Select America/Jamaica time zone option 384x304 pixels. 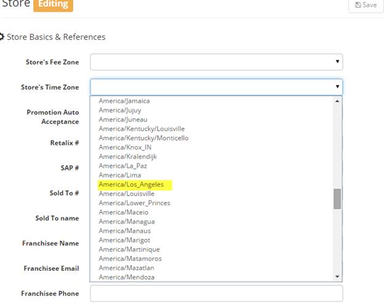(x=124, y=101)
